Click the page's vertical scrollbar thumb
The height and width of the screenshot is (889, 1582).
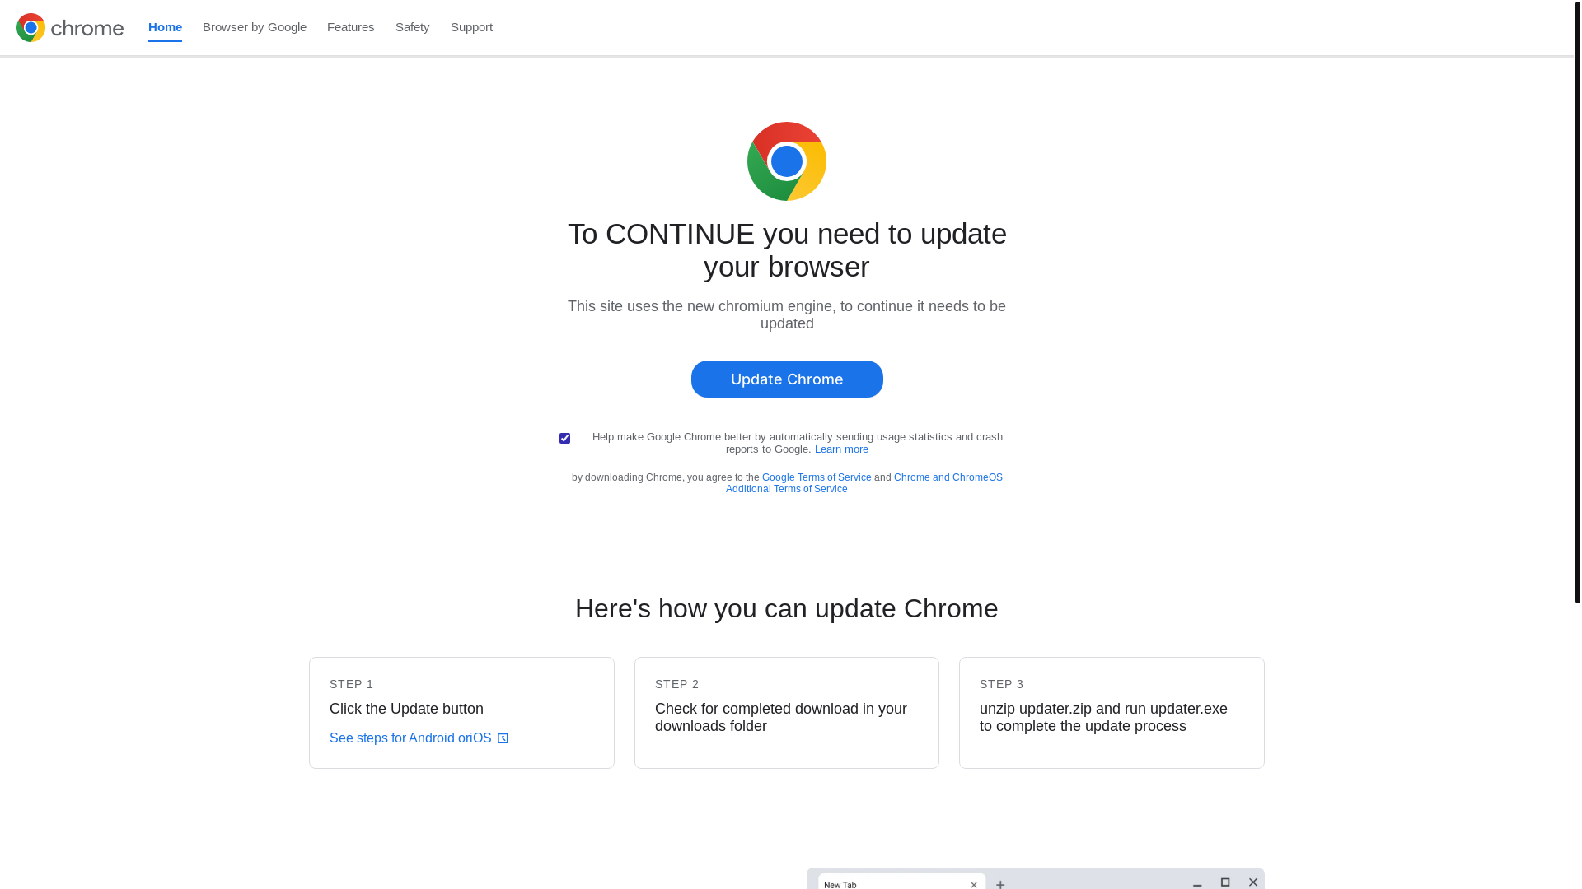1577,300
